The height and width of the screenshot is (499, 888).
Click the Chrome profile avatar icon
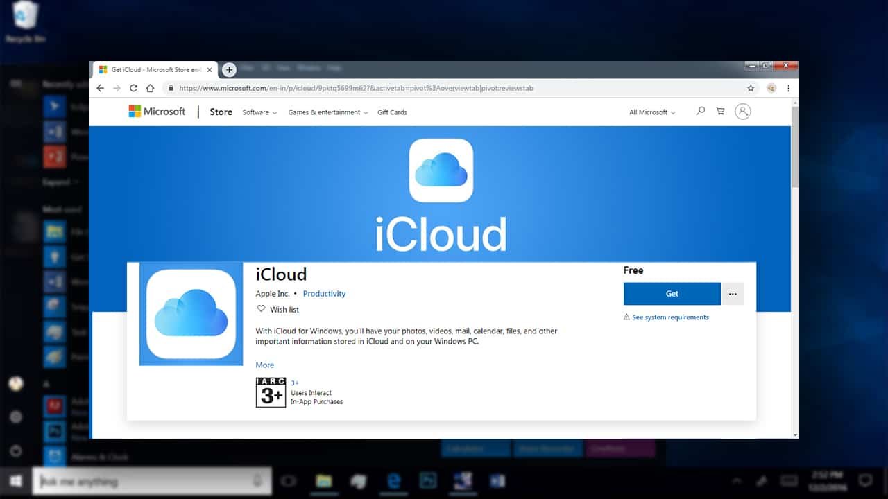tap(771, 88)
